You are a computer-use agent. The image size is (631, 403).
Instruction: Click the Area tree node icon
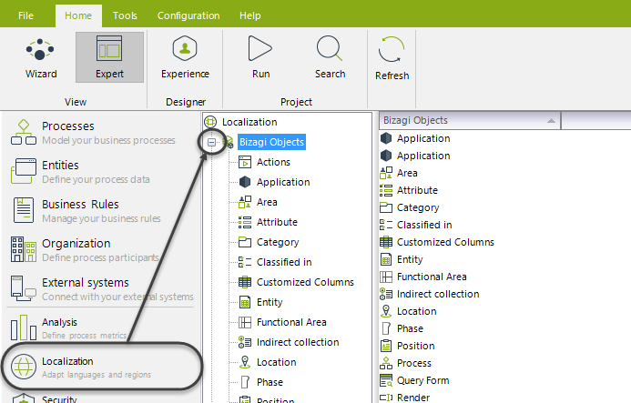(245, 202)
